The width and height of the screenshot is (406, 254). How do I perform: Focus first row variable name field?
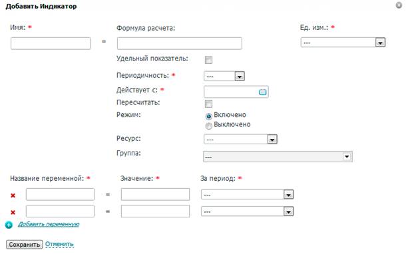click(60, 194)
